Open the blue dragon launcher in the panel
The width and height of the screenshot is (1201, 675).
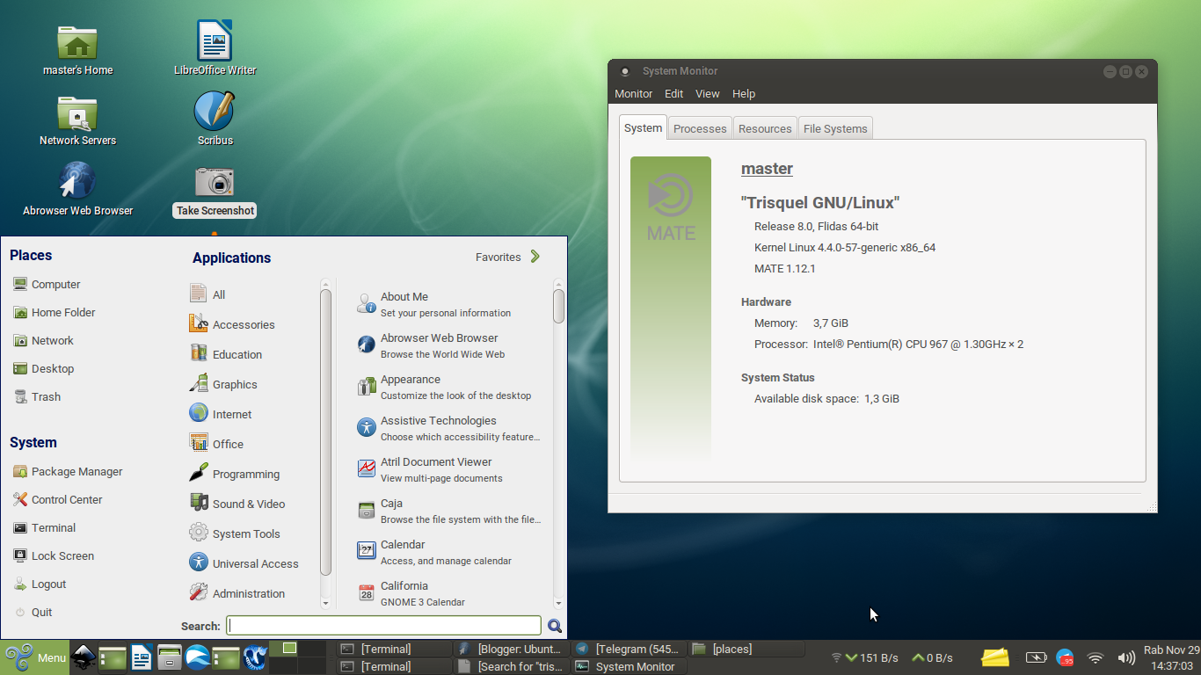[x=254, y=657]
